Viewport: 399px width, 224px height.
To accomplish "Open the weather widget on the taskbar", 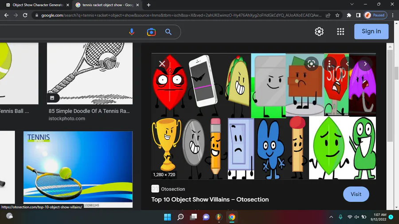I will tap(10, 216).
